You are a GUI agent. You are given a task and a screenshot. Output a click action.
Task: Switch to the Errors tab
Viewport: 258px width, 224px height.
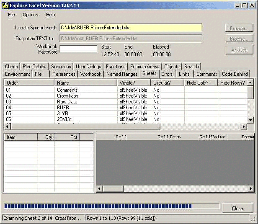tap(167, 74)
